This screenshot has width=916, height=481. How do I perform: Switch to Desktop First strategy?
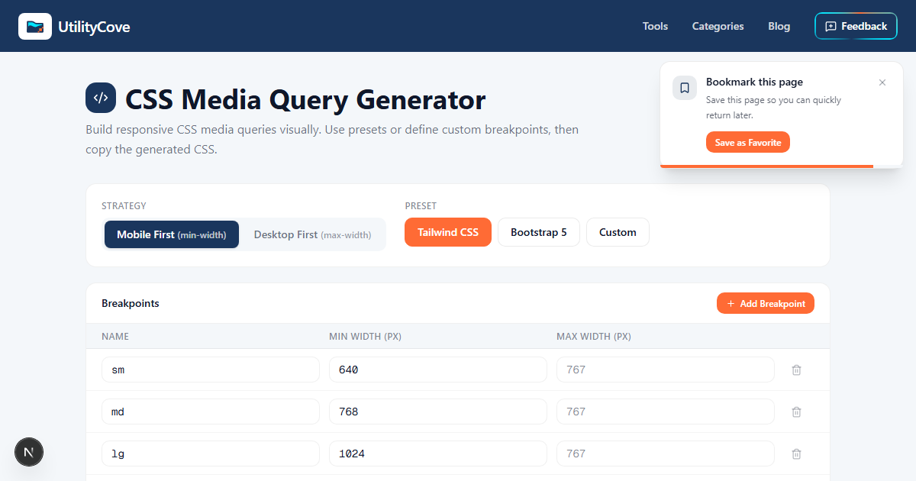point(312,234)
